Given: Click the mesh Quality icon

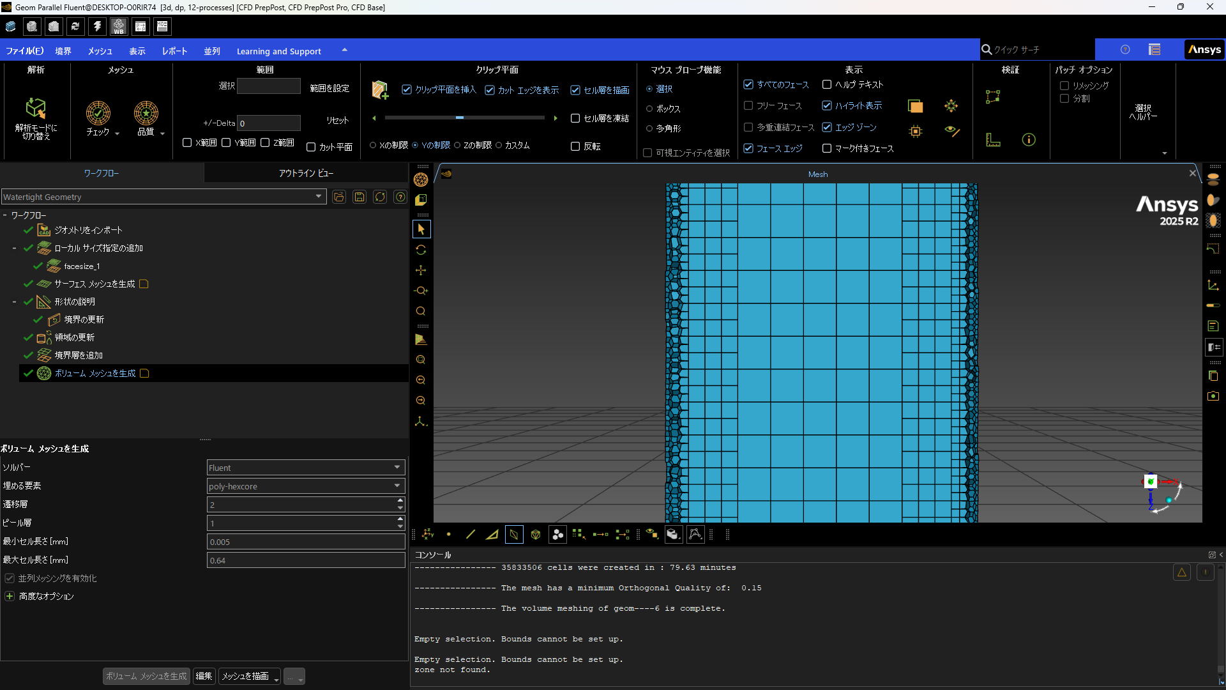Looking at the screenshot, I should point(146,113).
